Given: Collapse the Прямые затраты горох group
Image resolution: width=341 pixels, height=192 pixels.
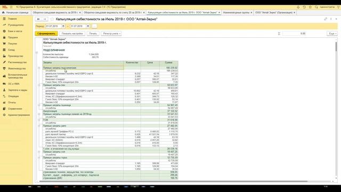Looking at the screenshot, I should pyautogui.click(x=39, y=158).
